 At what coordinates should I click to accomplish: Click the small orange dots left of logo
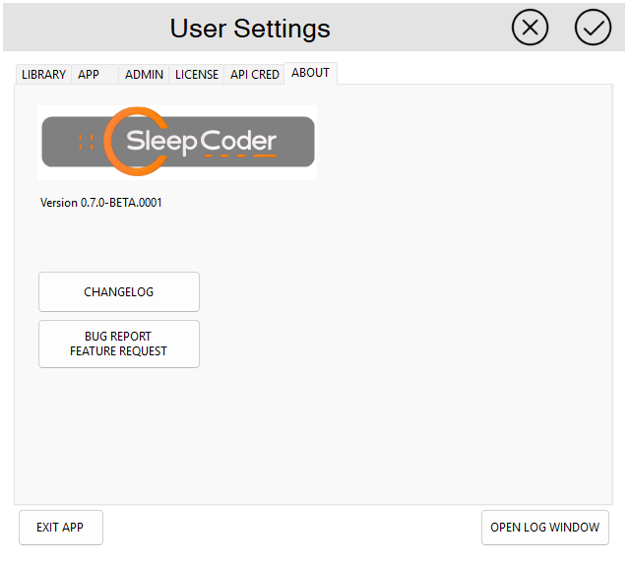coord(86,142)
